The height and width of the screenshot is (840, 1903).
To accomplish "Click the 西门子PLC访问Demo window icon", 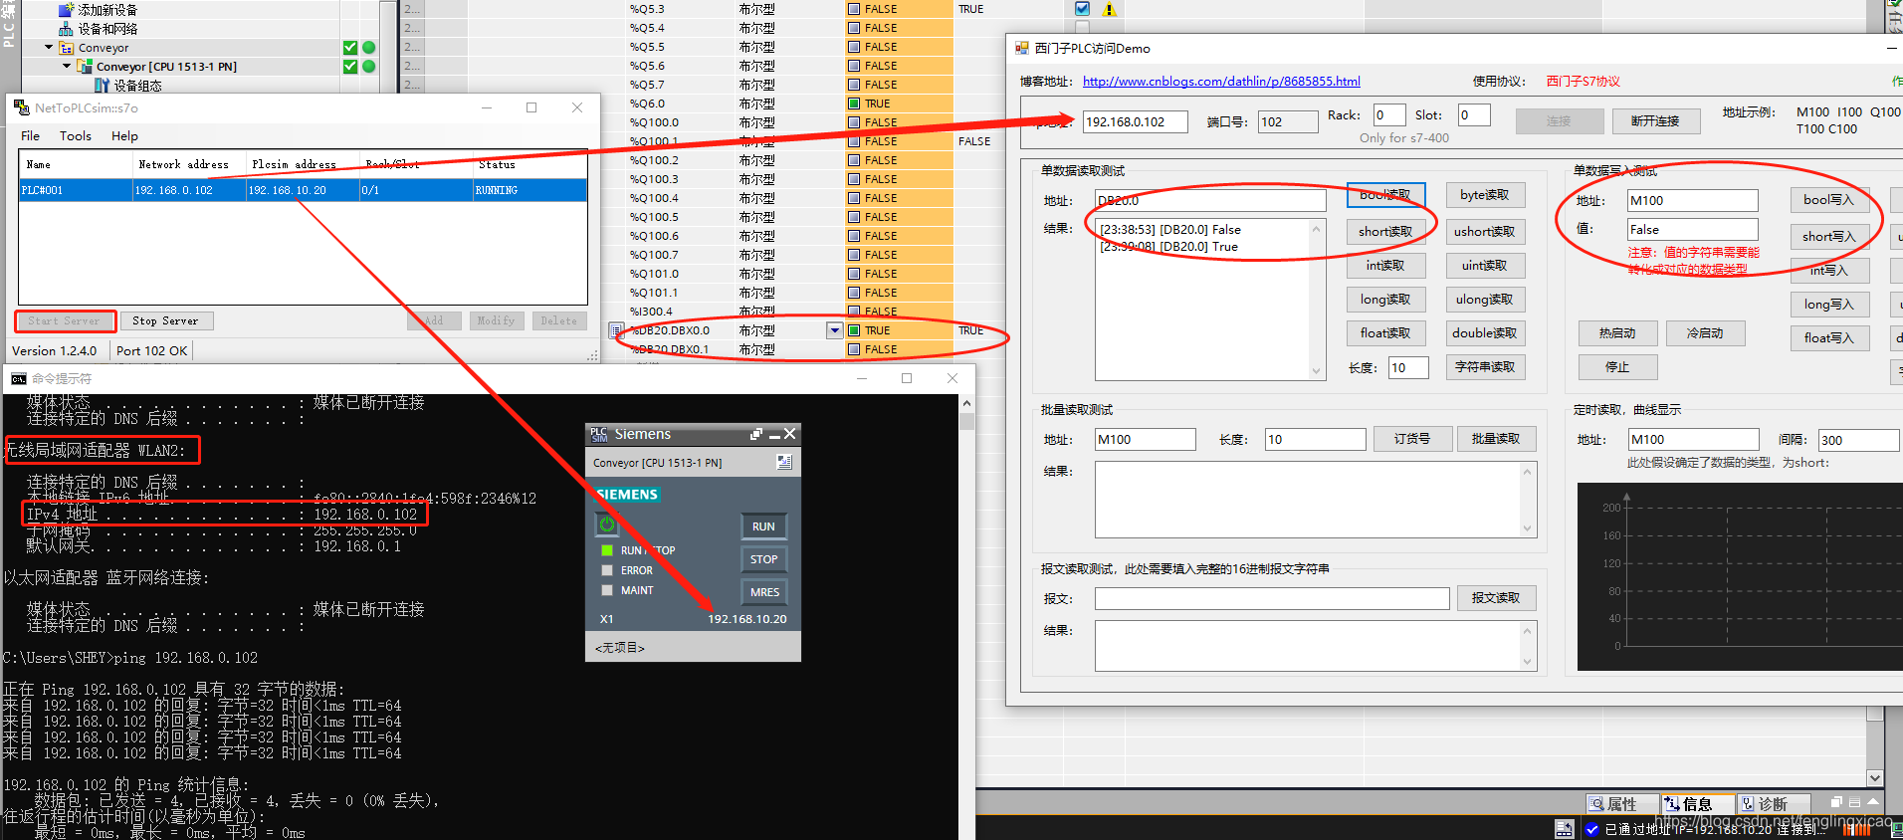I will click(1021, 48).
